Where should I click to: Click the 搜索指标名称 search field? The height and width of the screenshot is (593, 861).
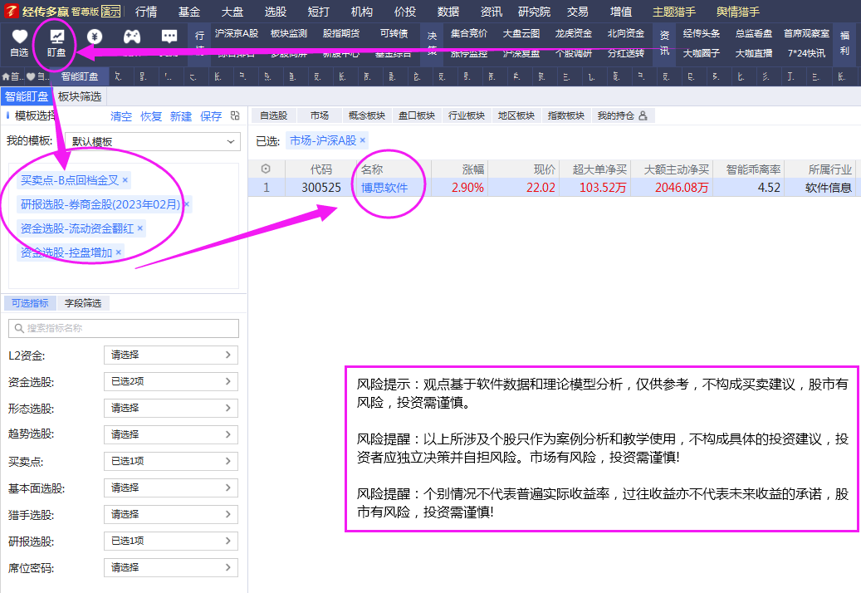coord(124,328)
